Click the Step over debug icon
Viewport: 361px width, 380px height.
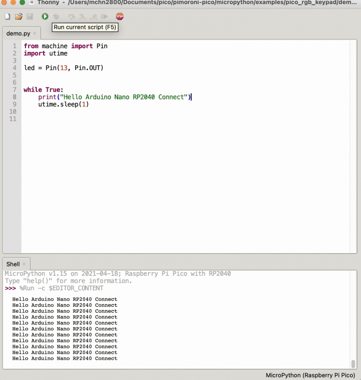71,17
